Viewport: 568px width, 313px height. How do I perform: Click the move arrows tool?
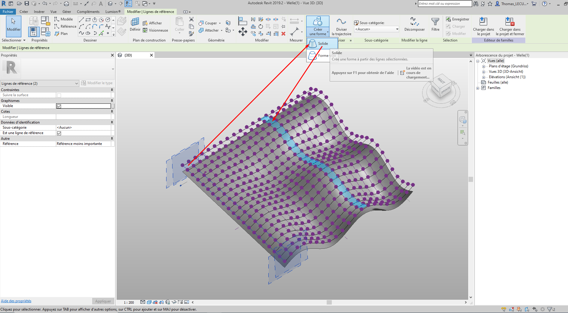coord(243,32)
